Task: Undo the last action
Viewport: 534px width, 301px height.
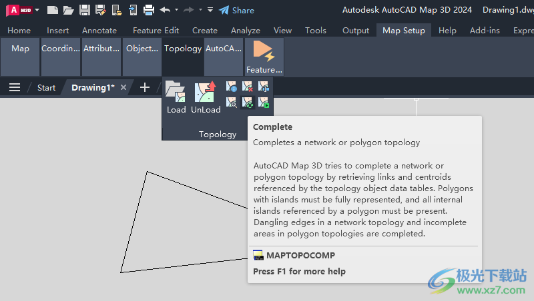Action: pyautogui.click(x=165, y=10)
